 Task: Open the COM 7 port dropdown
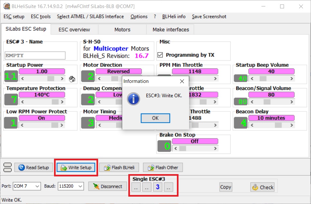(x=27, y=186)
